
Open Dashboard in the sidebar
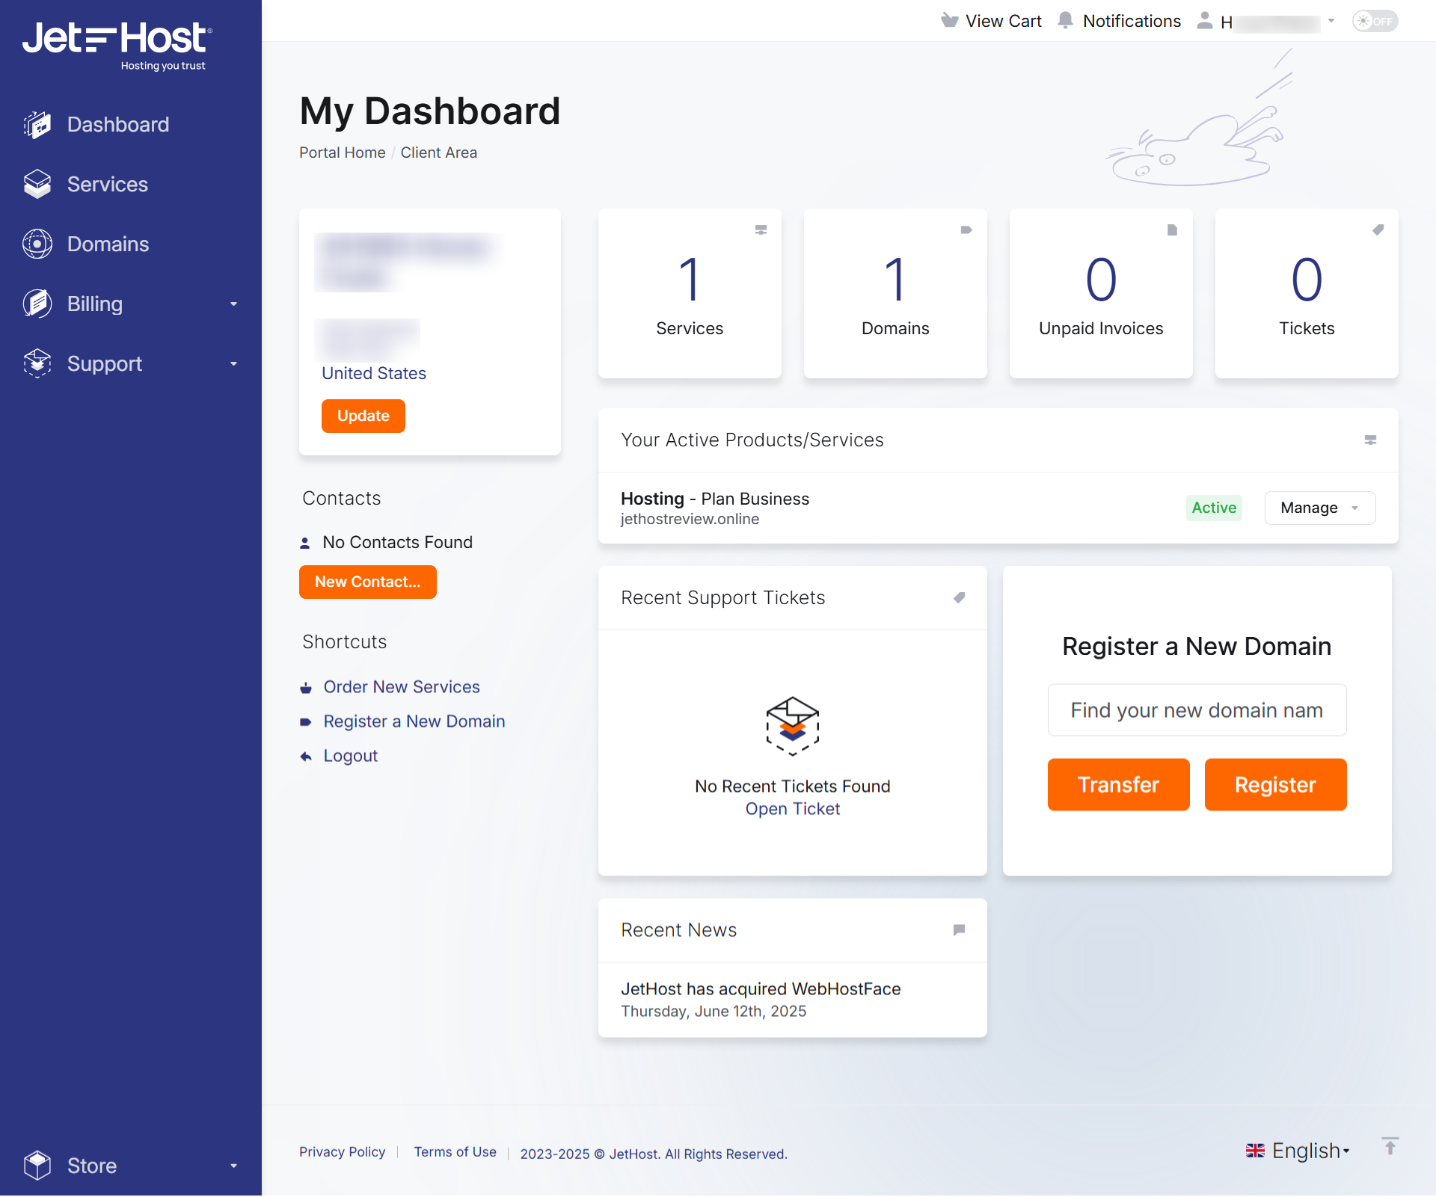[x=118, y=125]
